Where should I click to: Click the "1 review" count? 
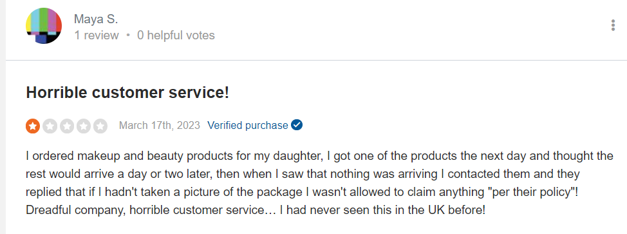point(97,35)
